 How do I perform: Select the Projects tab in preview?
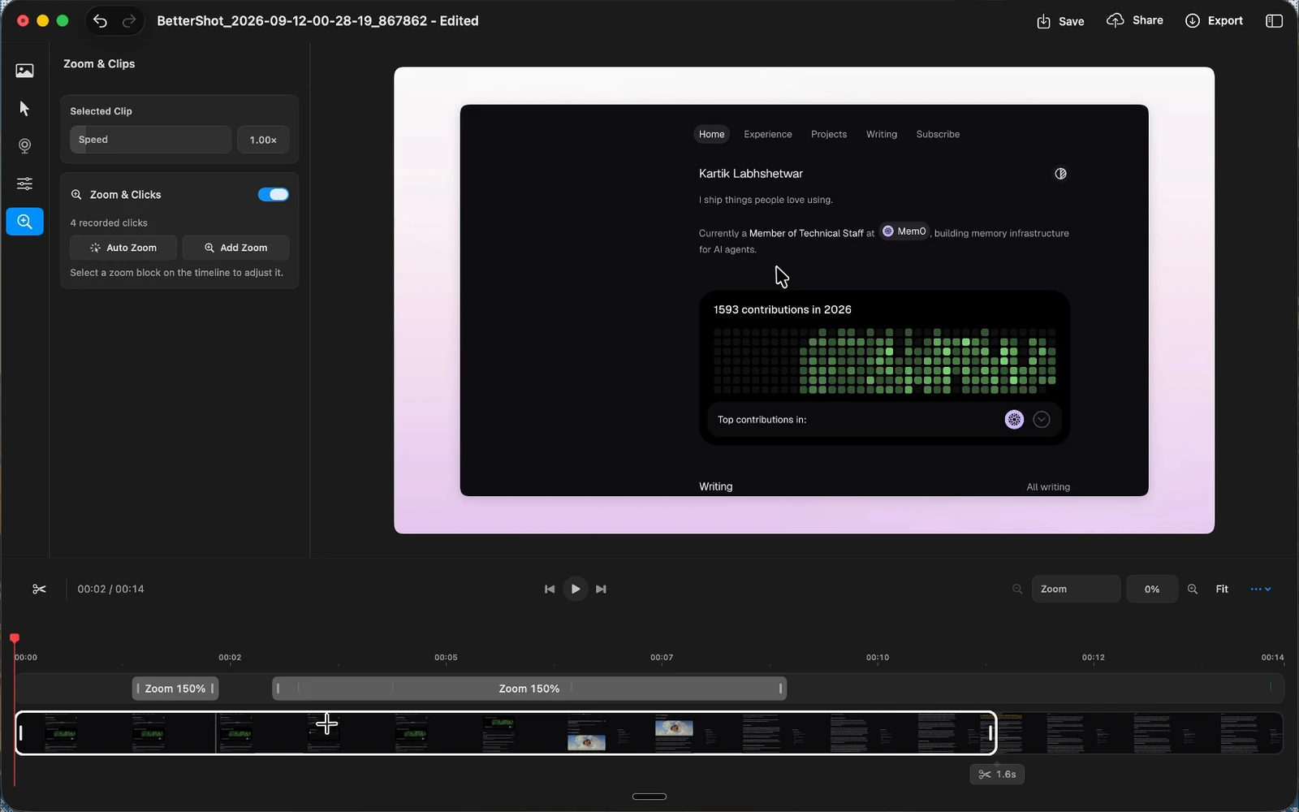point(829,134)
